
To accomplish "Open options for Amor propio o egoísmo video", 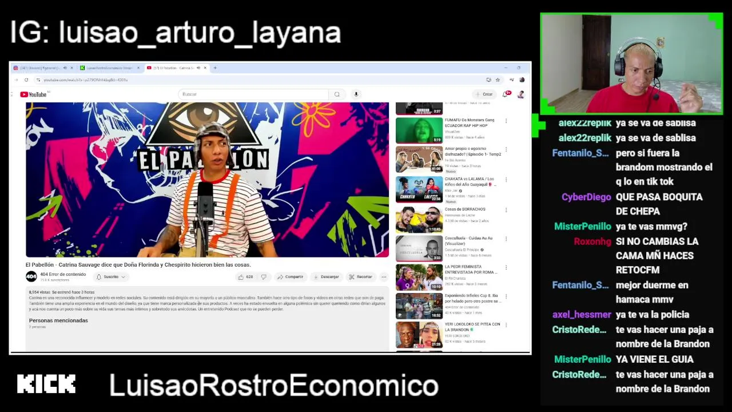I will tap(506, 149).
